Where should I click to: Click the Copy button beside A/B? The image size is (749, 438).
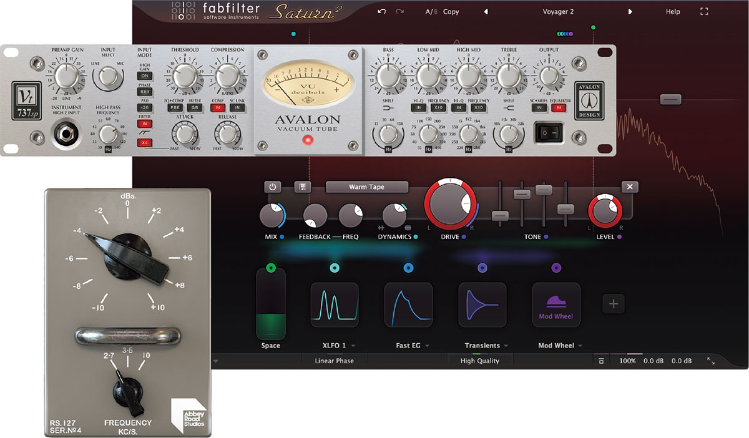pos(451,11)
